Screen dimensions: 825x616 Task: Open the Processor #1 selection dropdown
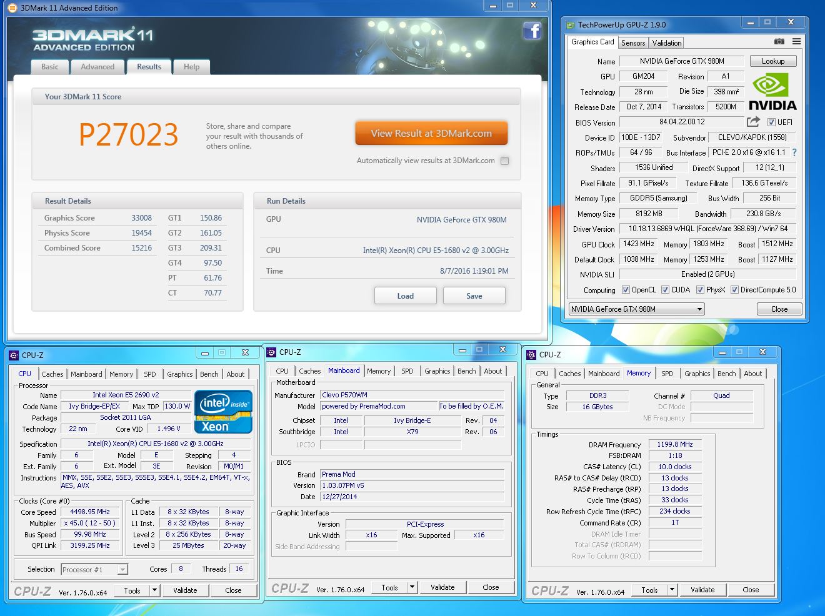(94, 569)
